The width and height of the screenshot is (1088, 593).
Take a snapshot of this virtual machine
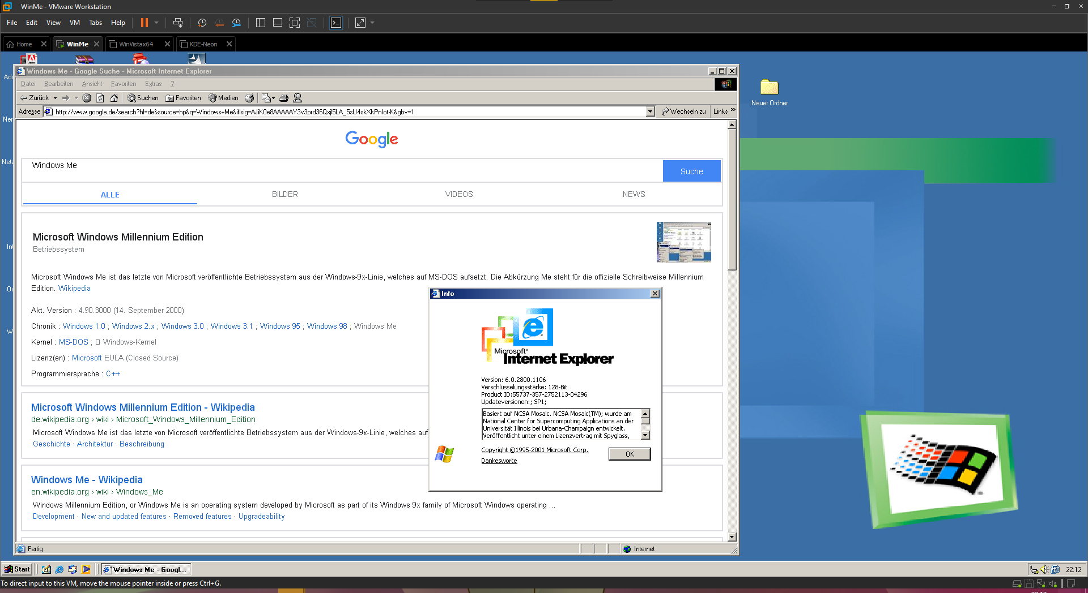(202, 23)
